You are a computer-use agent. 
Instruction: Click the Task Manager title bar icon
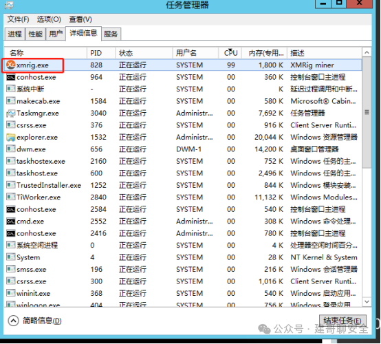[9, 5]
